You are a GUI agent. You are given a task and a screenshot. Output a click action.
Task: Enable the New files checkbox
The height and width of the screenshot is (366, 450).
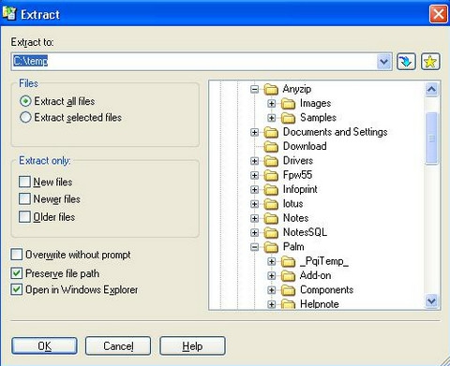24,182
